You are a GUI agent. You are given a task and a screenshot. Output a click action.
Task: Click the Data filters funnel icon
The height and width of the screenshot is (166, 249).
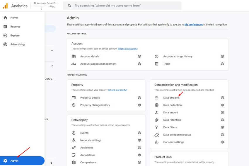tap(157, 127)
